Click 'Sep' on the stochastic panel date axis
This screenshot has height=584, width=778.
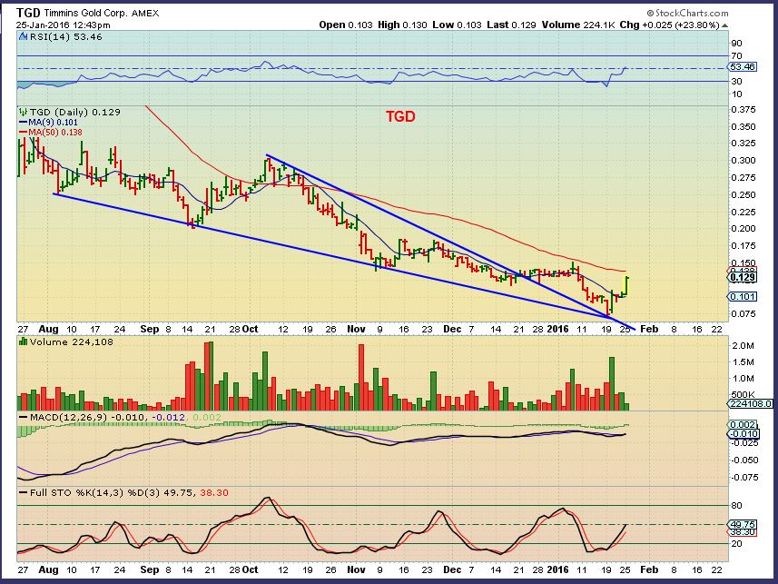pos(150,569)
